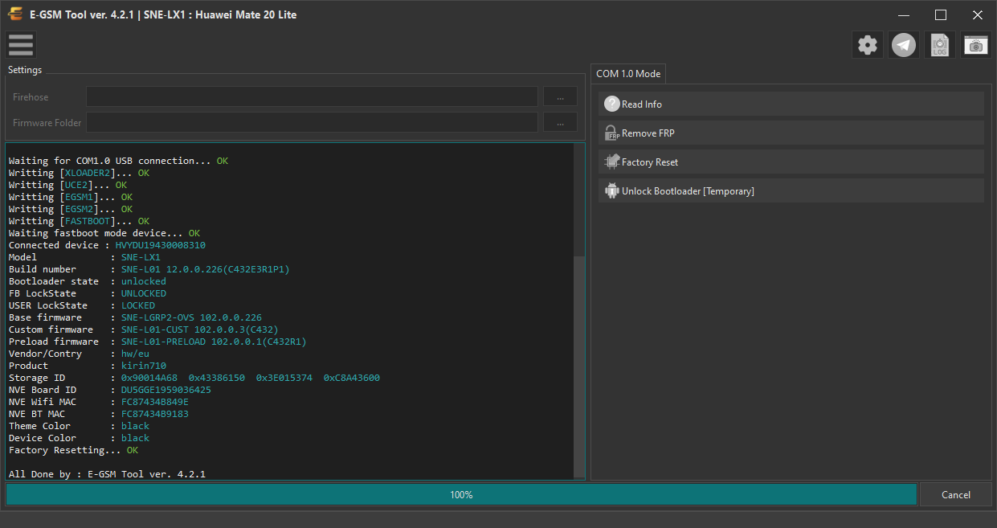
Task: Click the Theme Color value black
Action: [135, 426]
